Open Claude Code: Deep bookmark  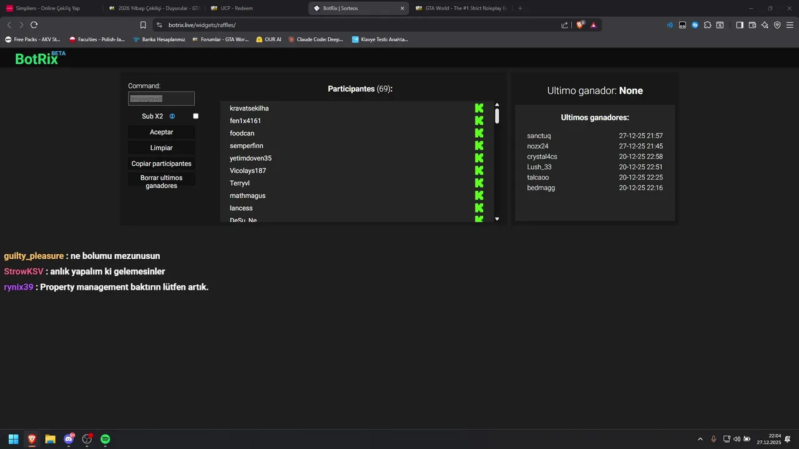coord(316,39)
